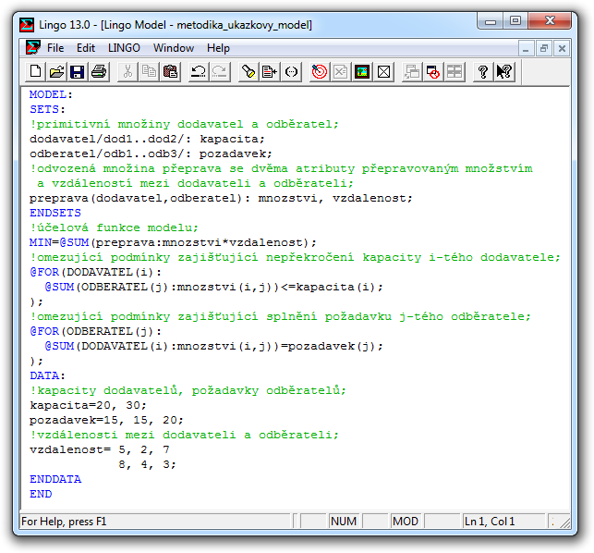Screen dimensions: 594x553
Task: Open Help topics question mark icon
Action: [x=483, y=72]
